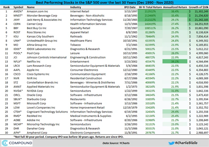
Task: Click the Netflix Inc name cell
Action: (34, 62)
